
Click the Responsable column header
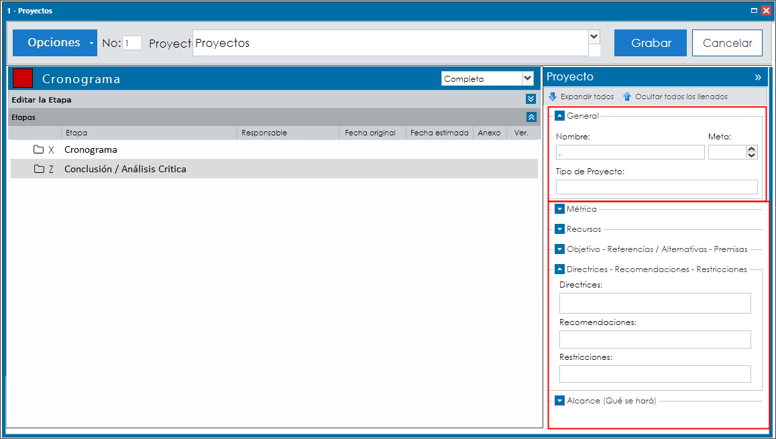(x=288, y=133)
